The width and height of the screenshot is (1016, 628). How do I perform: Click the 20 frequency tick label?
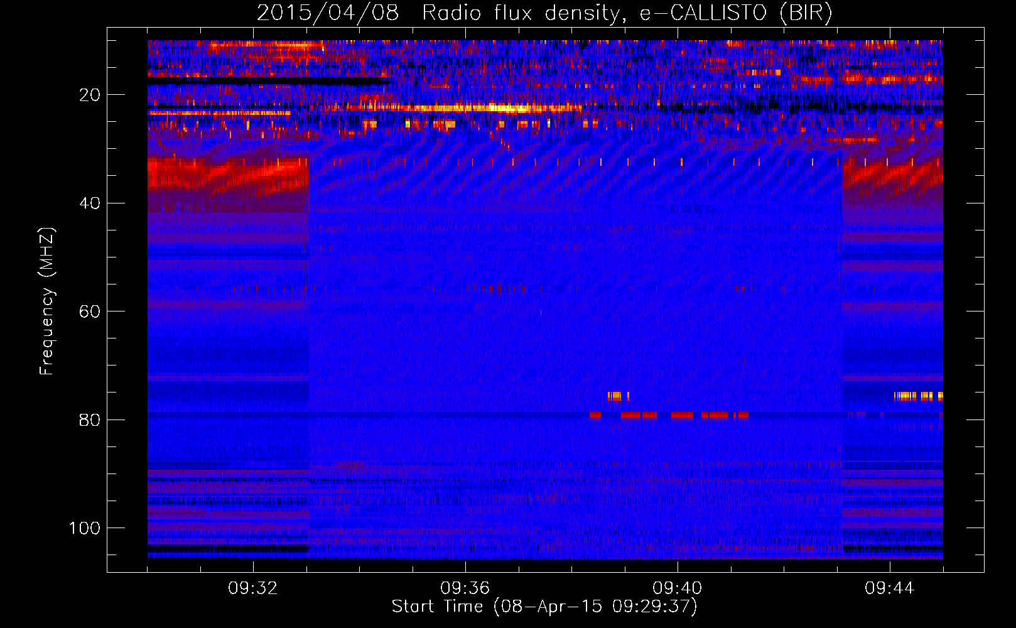click(x=90, y=95)
